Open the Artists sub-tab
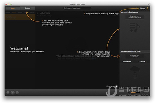Viewport: 155px width, 103px height. point(14,12)
